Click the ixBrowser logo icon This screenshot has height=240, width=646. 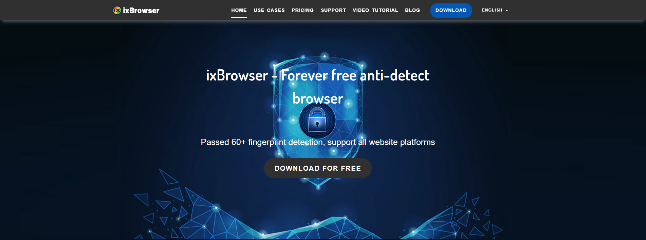[x=117, y=11]
